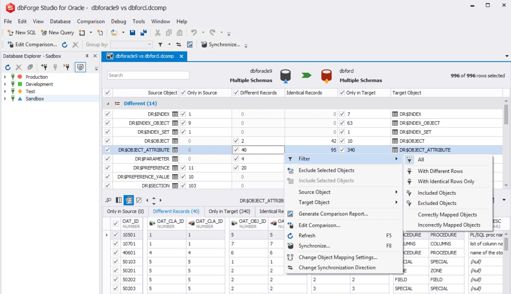Screen dimensions: 511x294
Task: Click the Edit Comparison toolbar button
Action: pos(32,44)
